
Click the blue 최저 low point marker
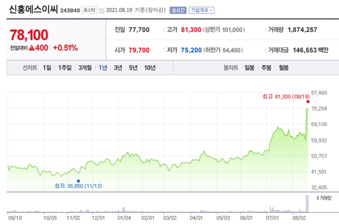point(79,181)
